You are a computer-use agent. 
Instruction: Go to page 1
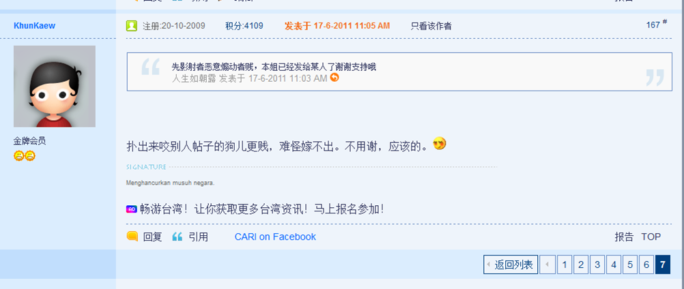point(565,264)
